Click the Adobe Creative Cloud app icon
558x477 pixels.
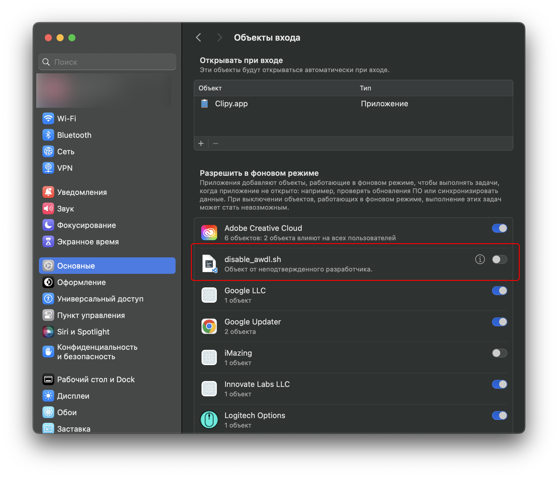tap(209, 233)
